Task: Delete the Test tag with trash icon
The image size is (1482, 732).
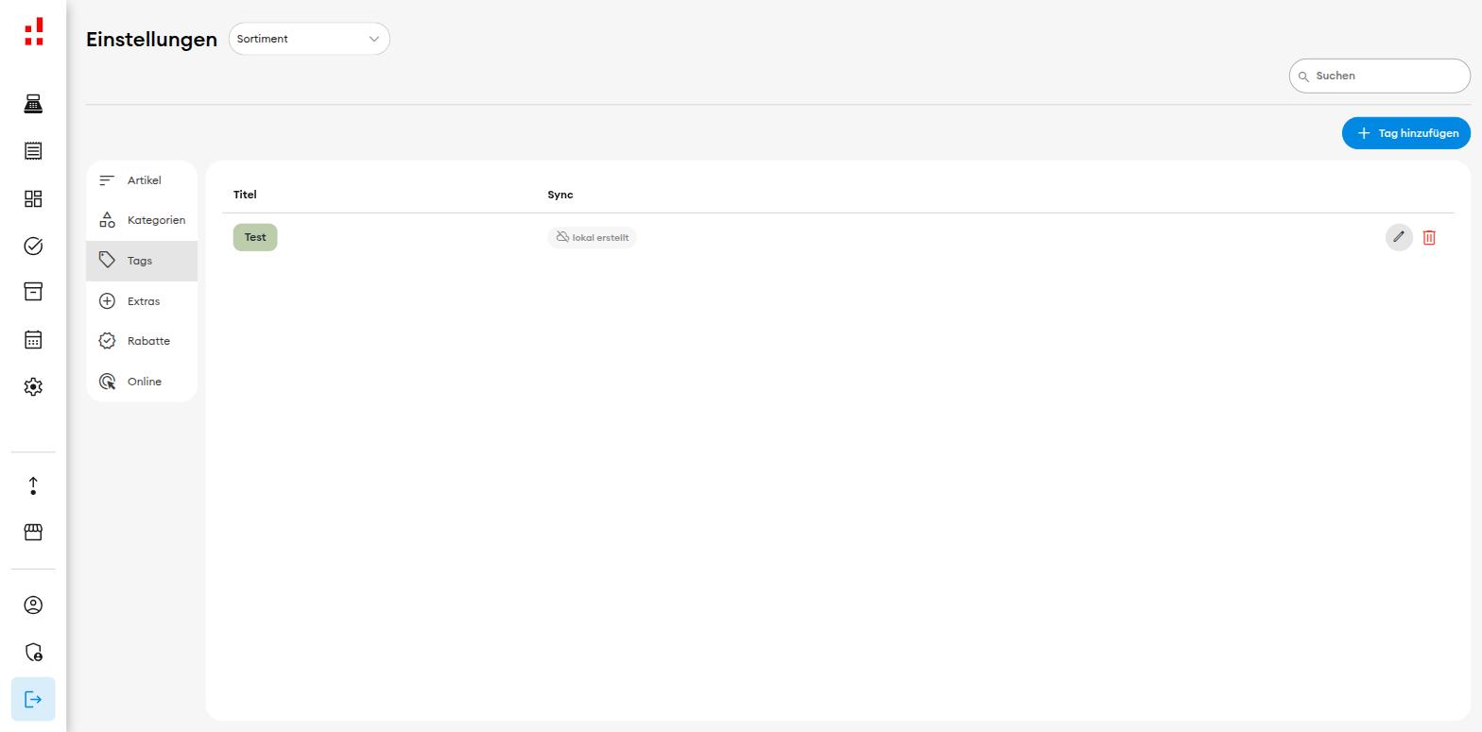Action: point(1429,238)
